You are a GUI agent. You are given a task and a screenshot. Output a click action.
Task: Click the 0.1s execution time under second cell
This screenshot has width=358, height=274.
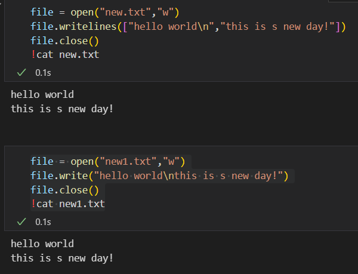[43, 221]
